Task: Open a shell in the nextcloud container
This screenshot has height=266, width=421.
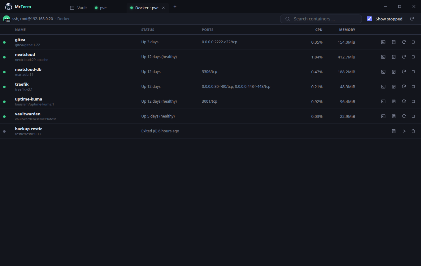Action: click(383, 57)
